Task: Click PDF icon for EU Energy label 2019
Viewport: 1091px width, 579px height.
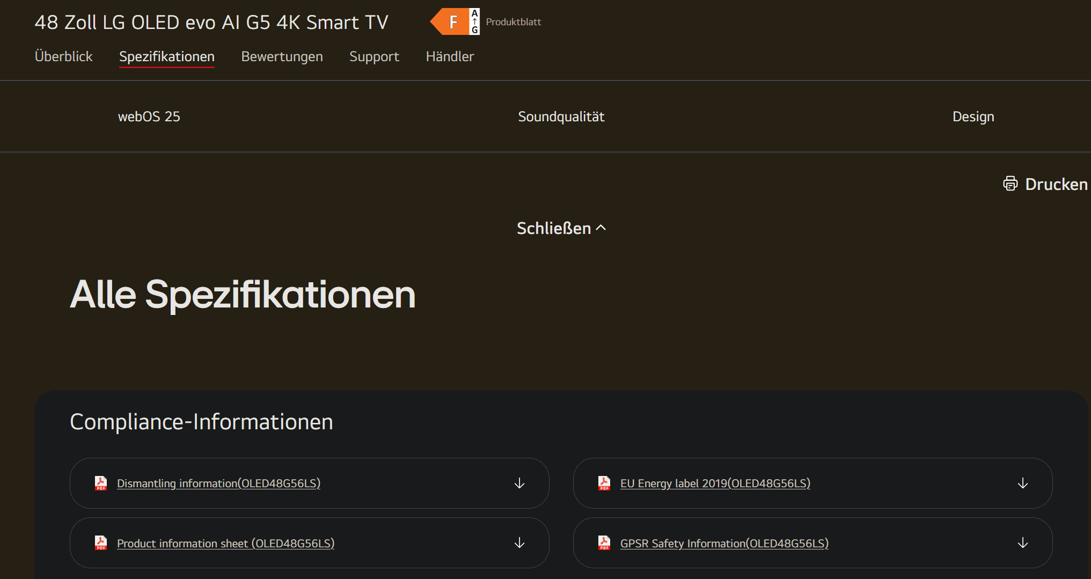Action: pyautogui.click(x=604, y=483)
